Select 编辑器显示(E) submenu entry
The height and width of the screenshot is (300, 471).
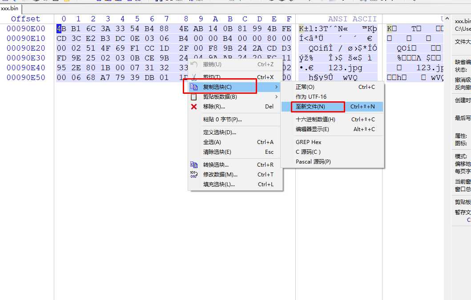(332, 129)
